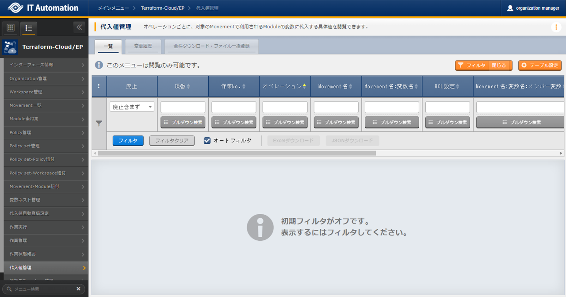Open プルダウン検索 under 項番 column

click(183, 123)
